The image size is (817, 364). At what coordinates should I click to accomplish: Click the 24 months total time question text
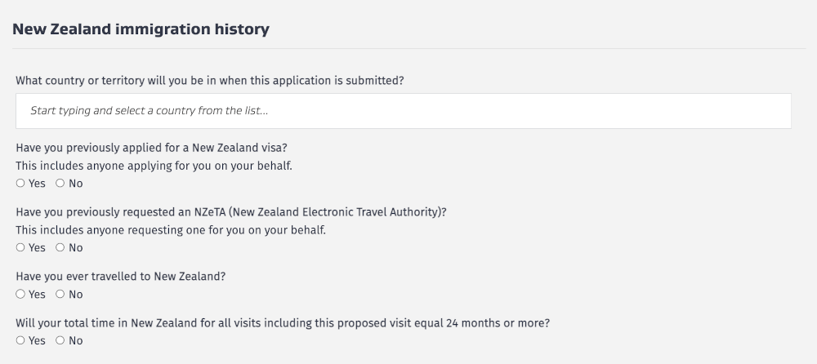[282, 322]
